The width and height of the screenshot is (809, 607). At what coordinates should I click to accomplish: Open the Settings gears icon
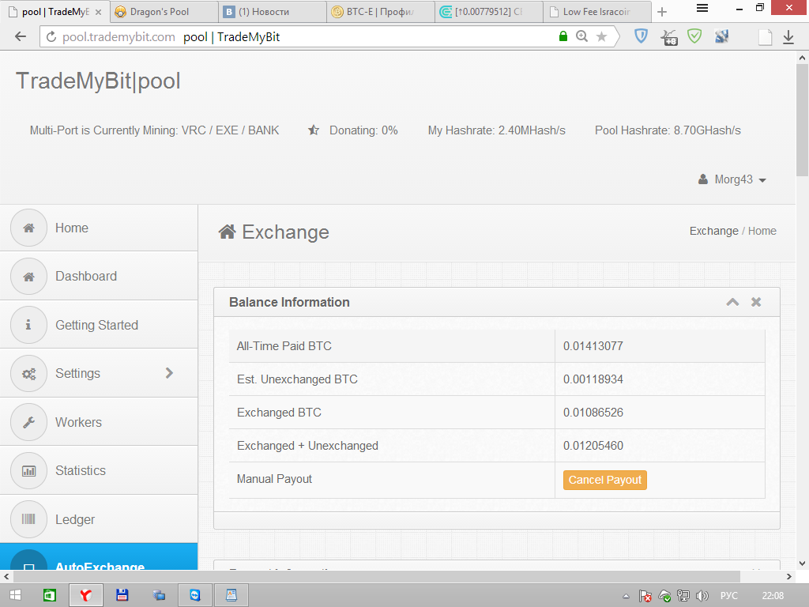tap(29, 373)
